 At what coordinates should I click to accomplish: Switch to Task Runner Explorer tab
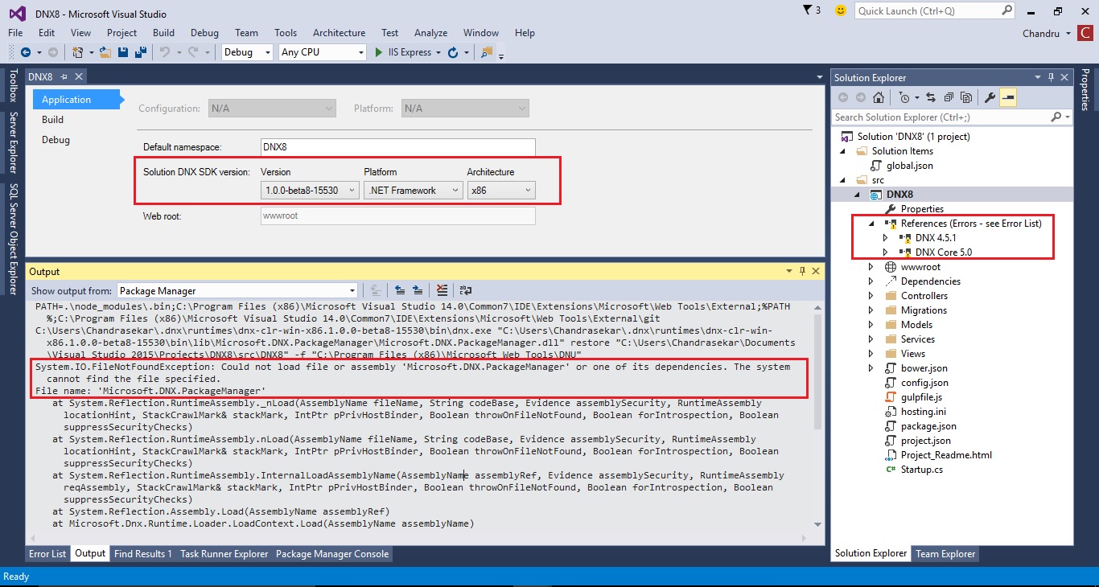224,554
